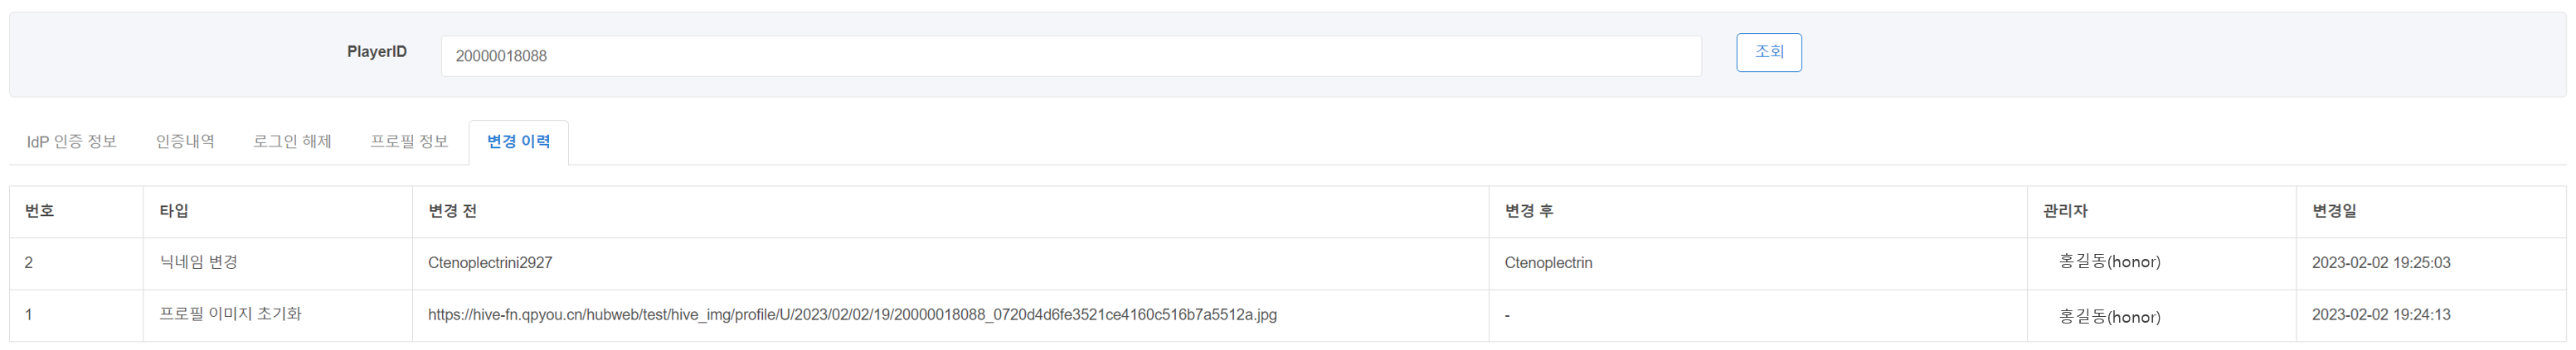Click the Ctenoplectrini2927 previous nickname cell
Viewport: 2576px width, 350px height.
[x=490, y=263]
